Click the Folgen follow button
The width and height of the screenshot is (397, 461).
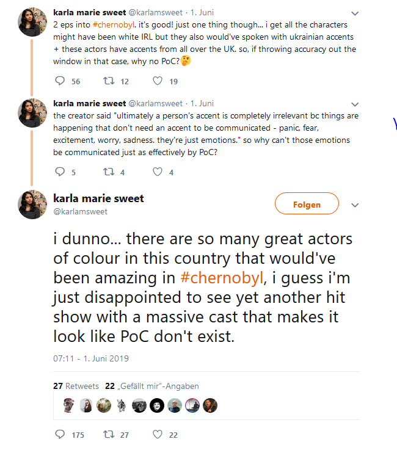click(307, 204)
